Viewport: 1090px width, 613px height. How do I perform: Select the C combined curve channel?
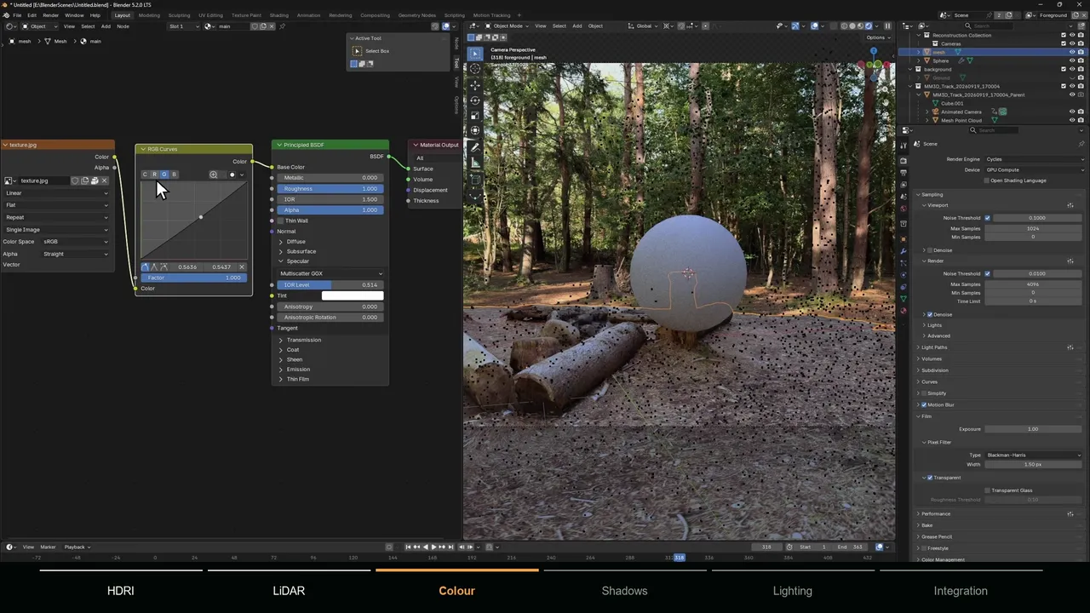coord(145,175)
